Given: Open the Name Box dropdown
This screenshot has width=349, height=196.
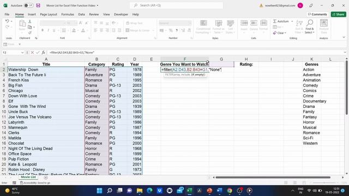Looking at the screenshot, I should coord(22,52).
